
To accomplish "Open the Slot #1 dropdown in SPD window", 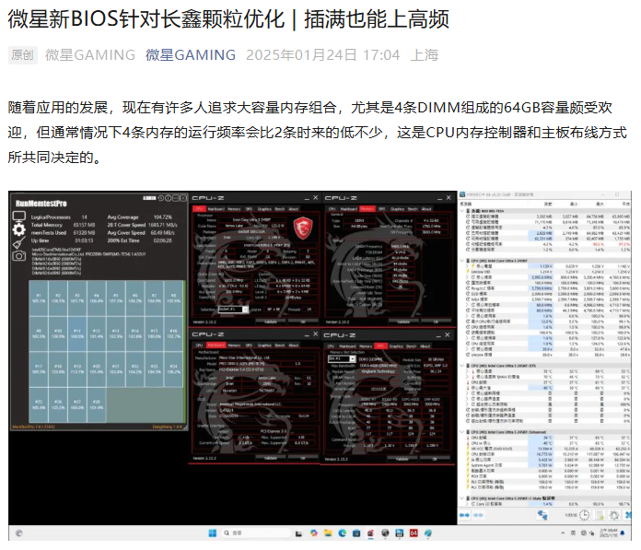I will (x=342, y=359).
